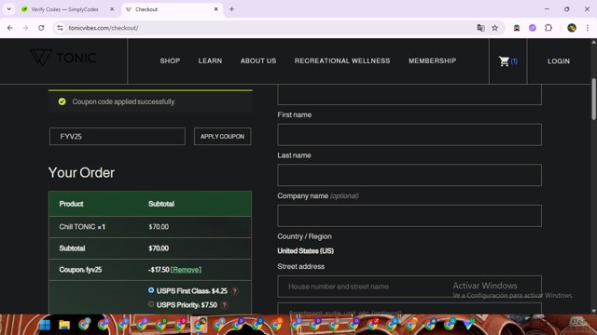Close the Checkout tab

(215, 9)
